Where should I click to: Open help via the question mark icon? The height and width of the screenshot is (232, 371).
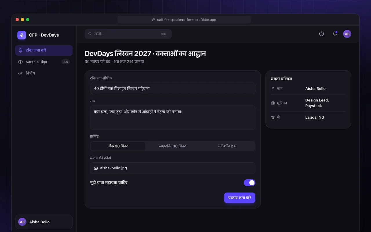pyautogui.click(x=321, y=34)
